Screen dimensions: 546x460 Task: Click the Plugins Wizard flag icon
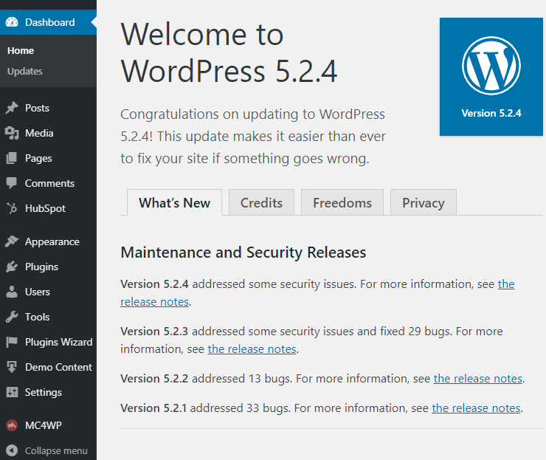point(12,342)
